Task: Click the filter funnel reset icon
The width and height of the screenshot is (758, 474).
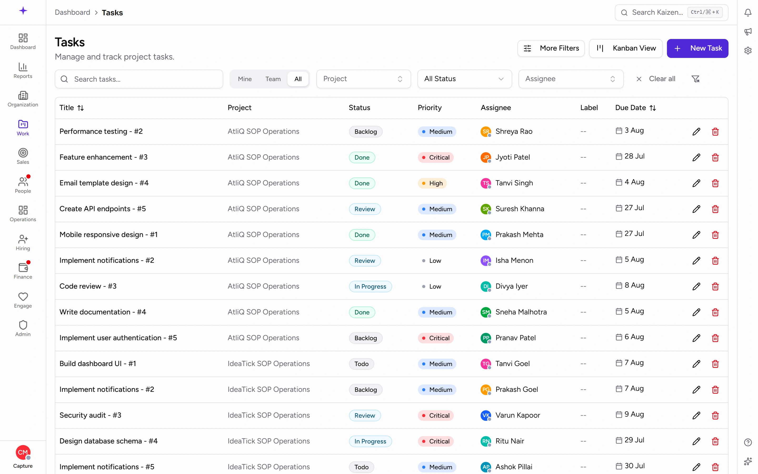Action: 695,79
